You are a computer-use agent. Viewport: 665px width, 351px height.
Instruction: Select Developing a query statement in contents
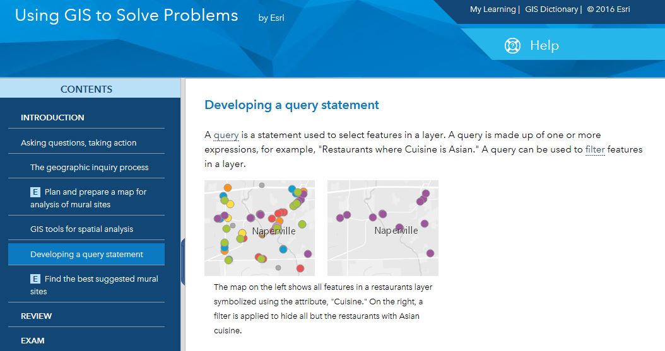point(86,254)
